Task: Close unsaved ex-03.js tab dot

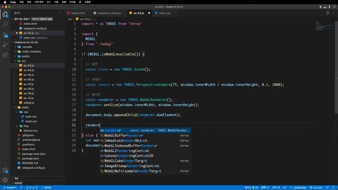Action: click(x=149, y=13)
